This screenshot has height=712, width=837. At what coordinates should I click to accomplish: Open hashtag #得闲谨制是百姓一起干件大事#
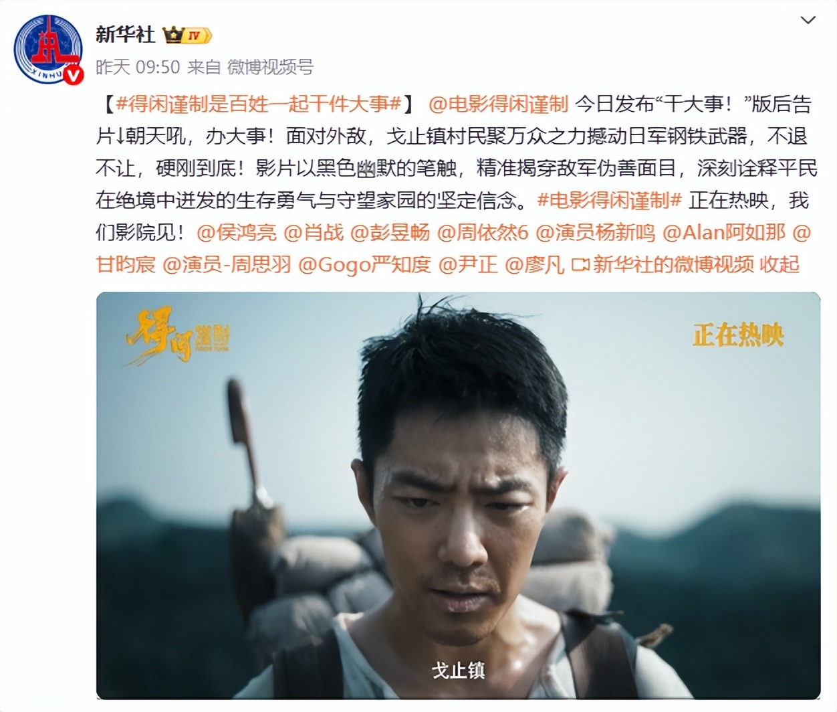coord(259,104)
